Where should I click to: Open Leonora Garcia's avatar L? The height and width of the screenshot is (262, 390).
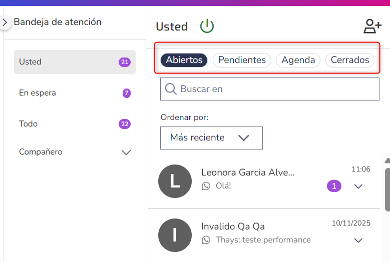point(175,181)
